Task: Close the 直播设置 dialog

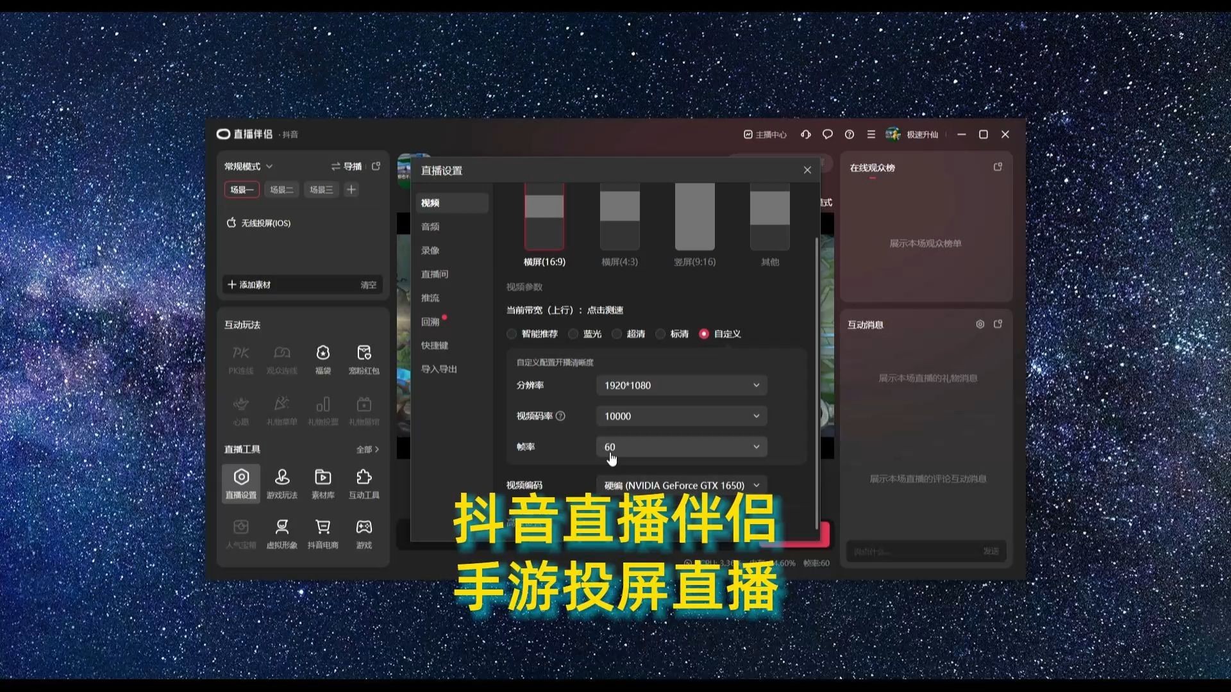Action: tap(807, 170)
